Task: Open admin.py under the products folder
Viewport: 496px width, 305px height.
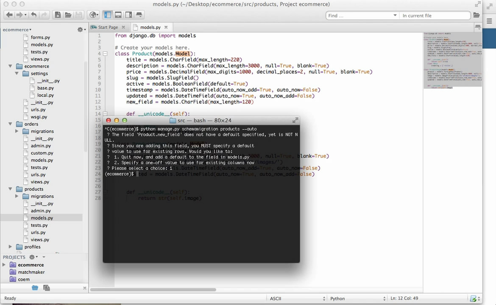Action: click(41, 211)
